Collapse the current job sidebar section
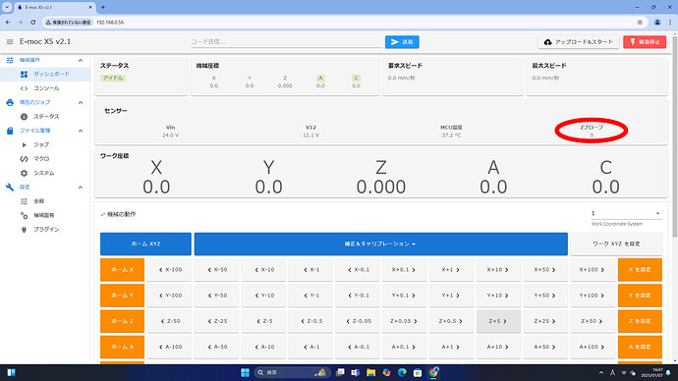The image size is (678, 381). click(81, 102)
